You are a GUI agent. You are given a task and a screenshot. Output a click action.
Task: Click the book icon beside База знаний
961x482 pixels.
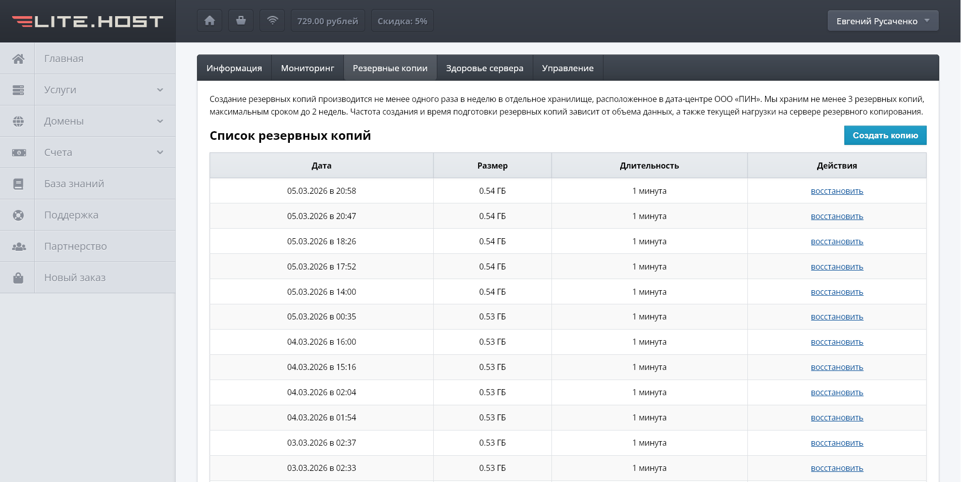point(18,184)
